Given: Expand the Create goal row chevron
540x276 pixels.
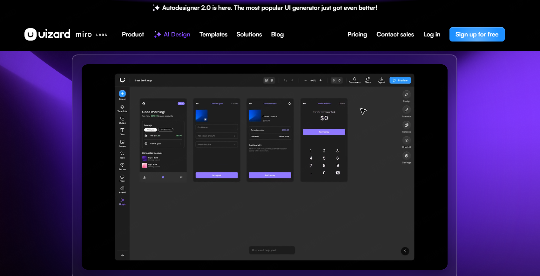Looking at the screenshot, I should (181, 144).
